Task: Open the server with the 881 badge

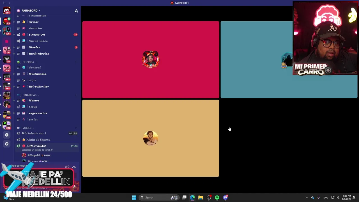Action: point(7,11)
